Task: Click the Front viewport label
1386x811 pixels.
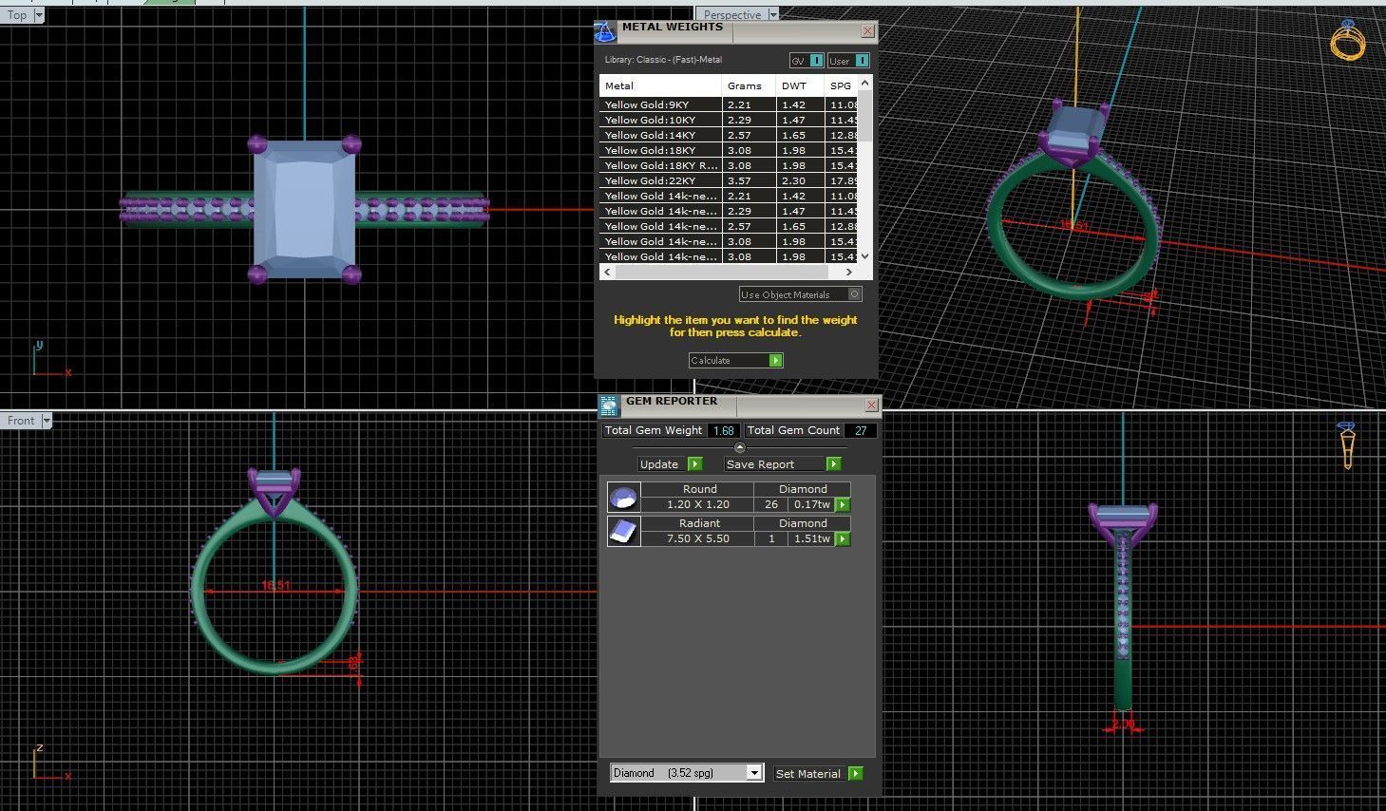Action: 21,420
